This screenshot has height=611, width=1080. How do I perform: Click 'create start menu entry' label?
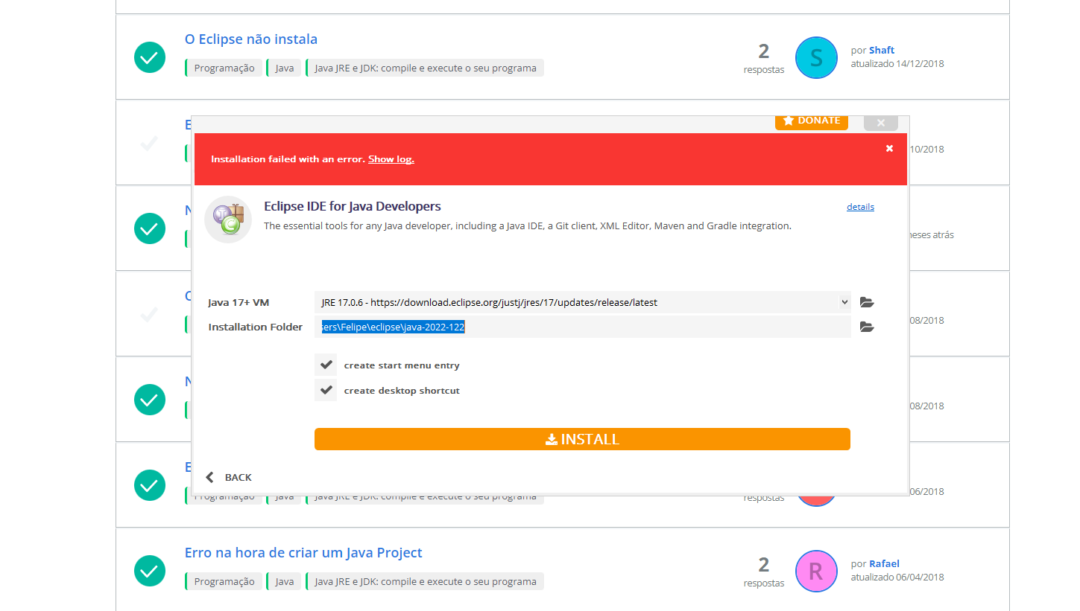click(x=402, y=365)
